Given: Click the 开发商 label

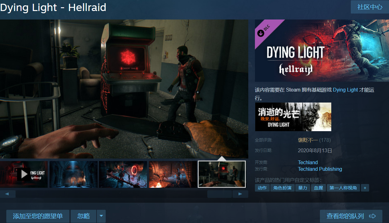Looking at the screenshot, I should click(262, 162).
